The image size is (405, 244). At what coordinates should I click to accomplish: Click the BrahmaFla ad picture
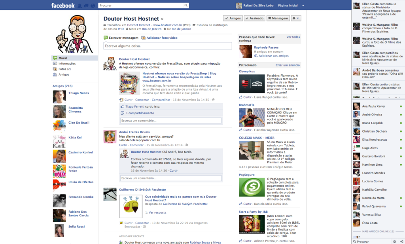pyautogui.click(x=252, y=117)
